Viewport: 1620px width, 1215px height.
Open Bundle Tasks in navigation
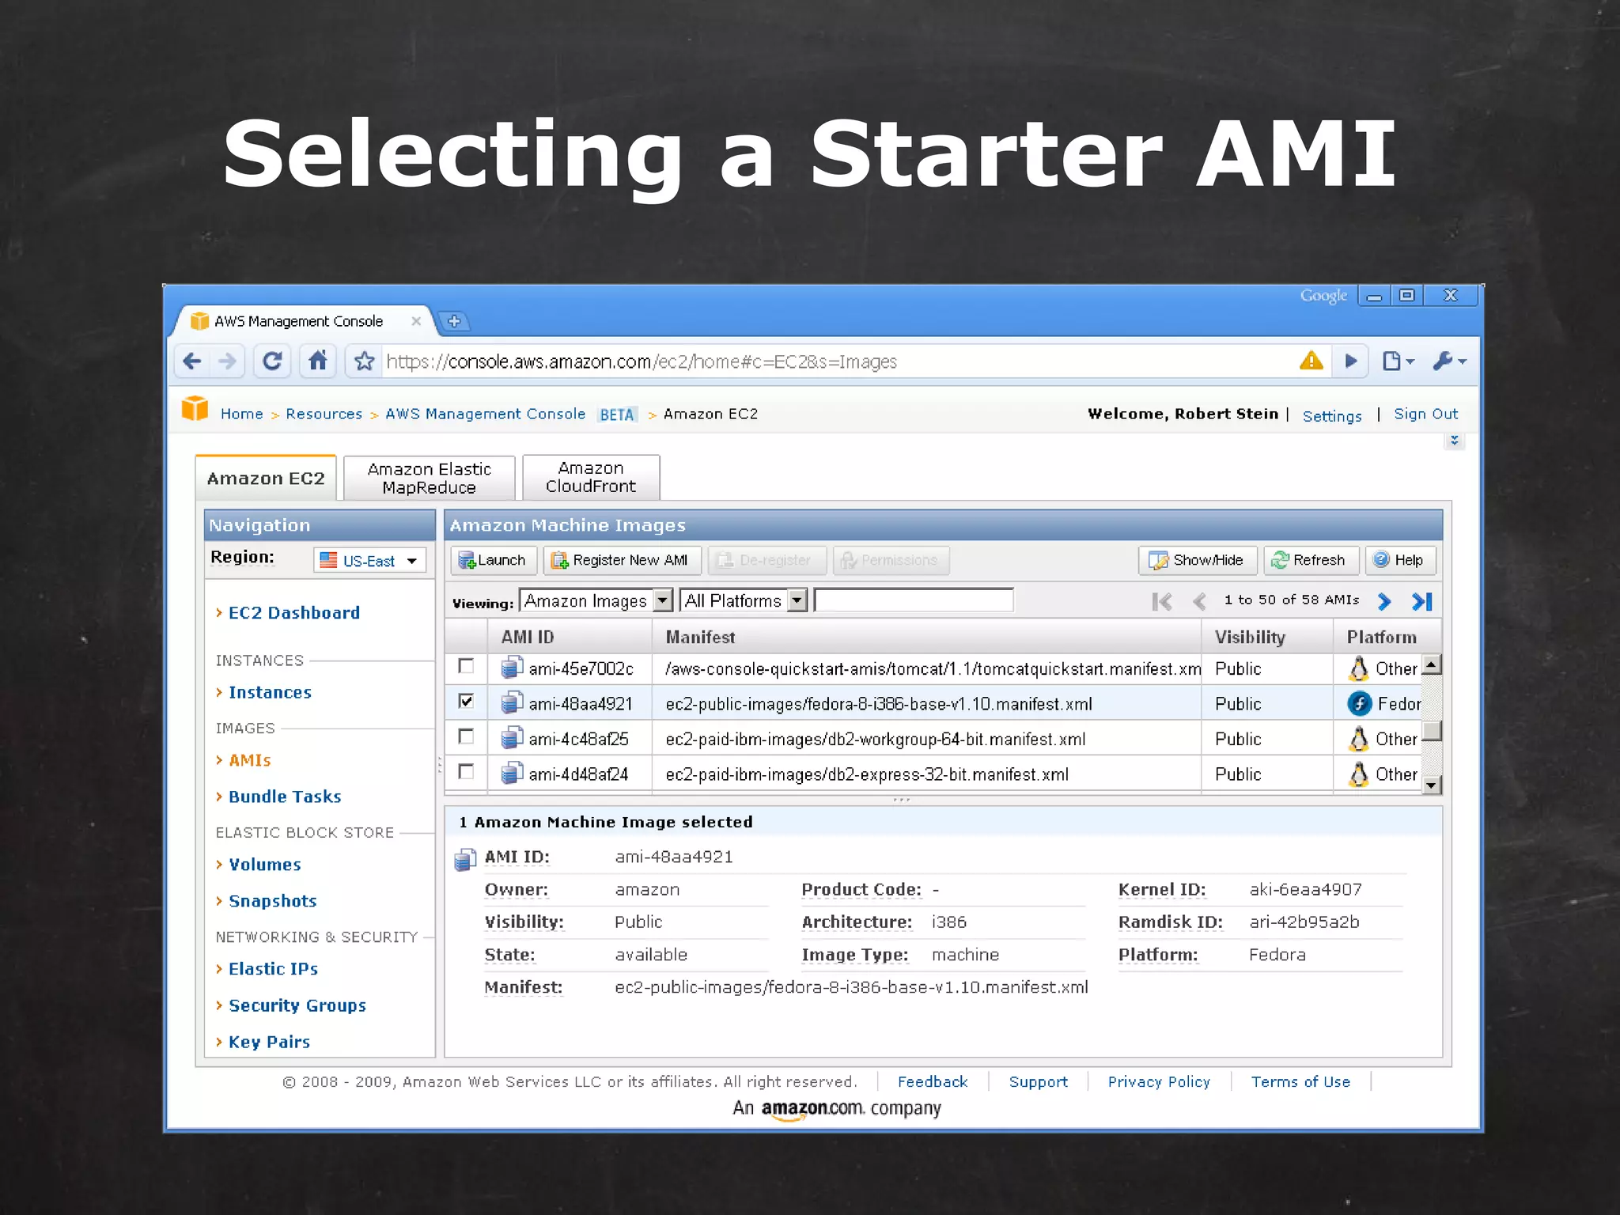click(x=285, y=797)
